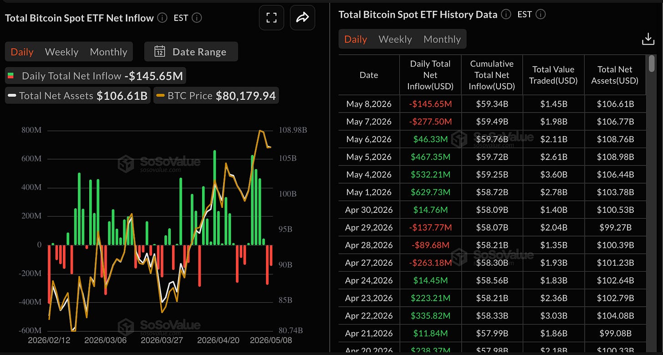Select the May 4,2026 date cell

click(x=369, y=175)
